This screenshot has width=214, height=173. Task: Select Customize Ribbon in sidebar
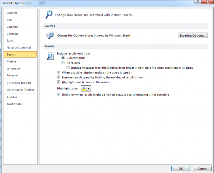19,83
